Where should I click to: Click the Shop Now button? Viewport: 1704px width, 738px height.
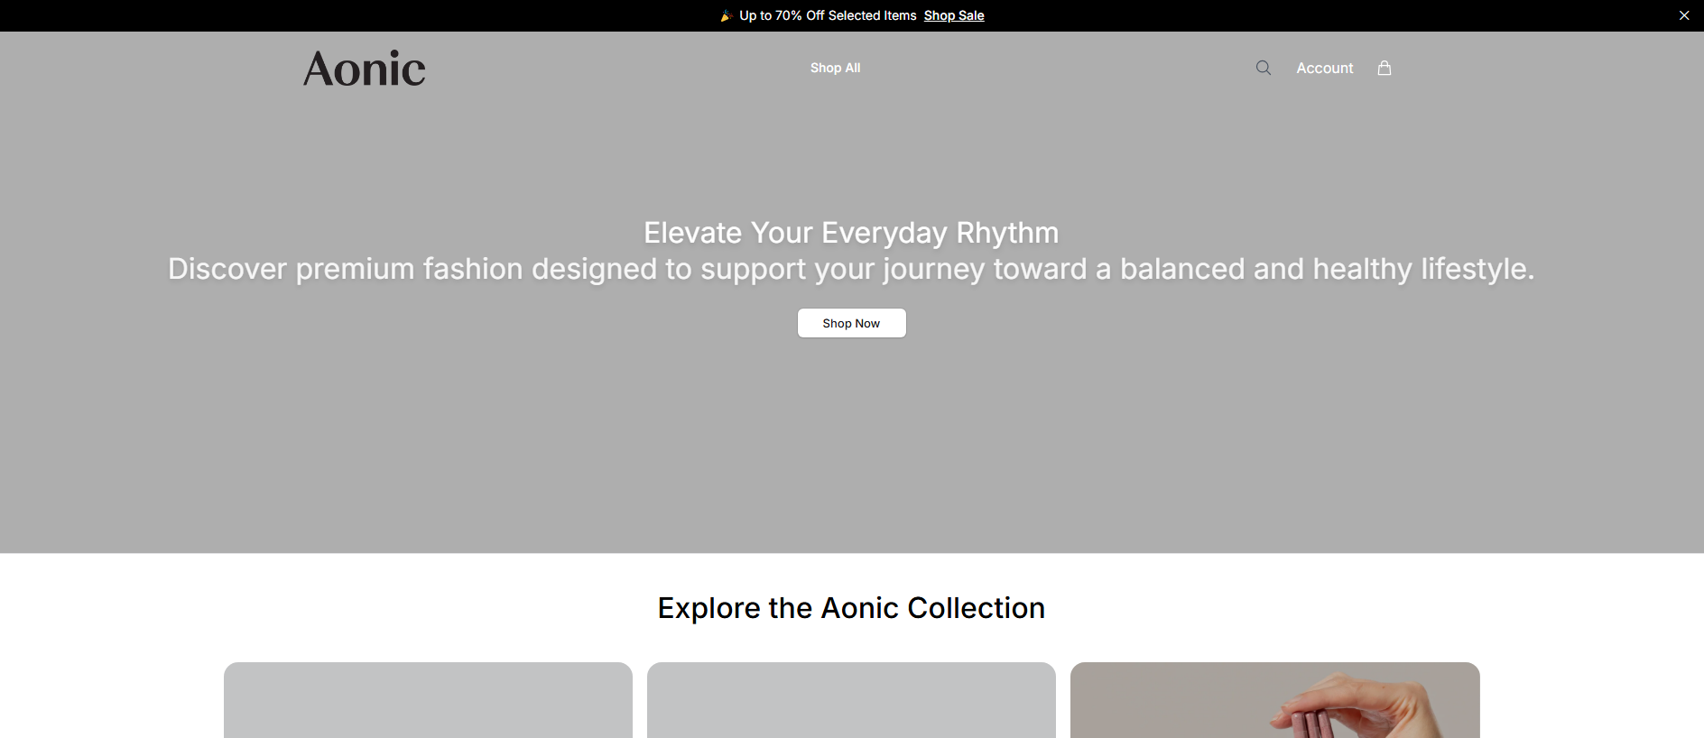pos(852,323)
